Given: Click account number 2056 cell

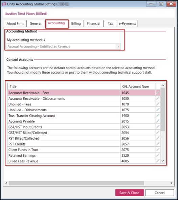Looking at the screenshot, I should pos(138,138).
